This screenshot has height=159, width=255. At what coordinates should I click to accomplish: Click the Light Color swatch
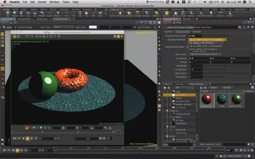pos(93,27)
